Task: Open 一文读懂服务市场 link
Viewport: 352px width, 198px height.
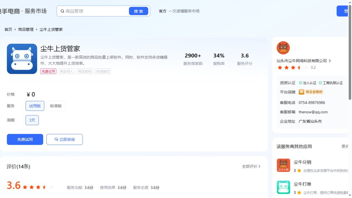Action: pyautogui.click(x=184, y=11)
